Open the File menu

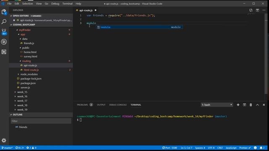click(x=9, y=4)
